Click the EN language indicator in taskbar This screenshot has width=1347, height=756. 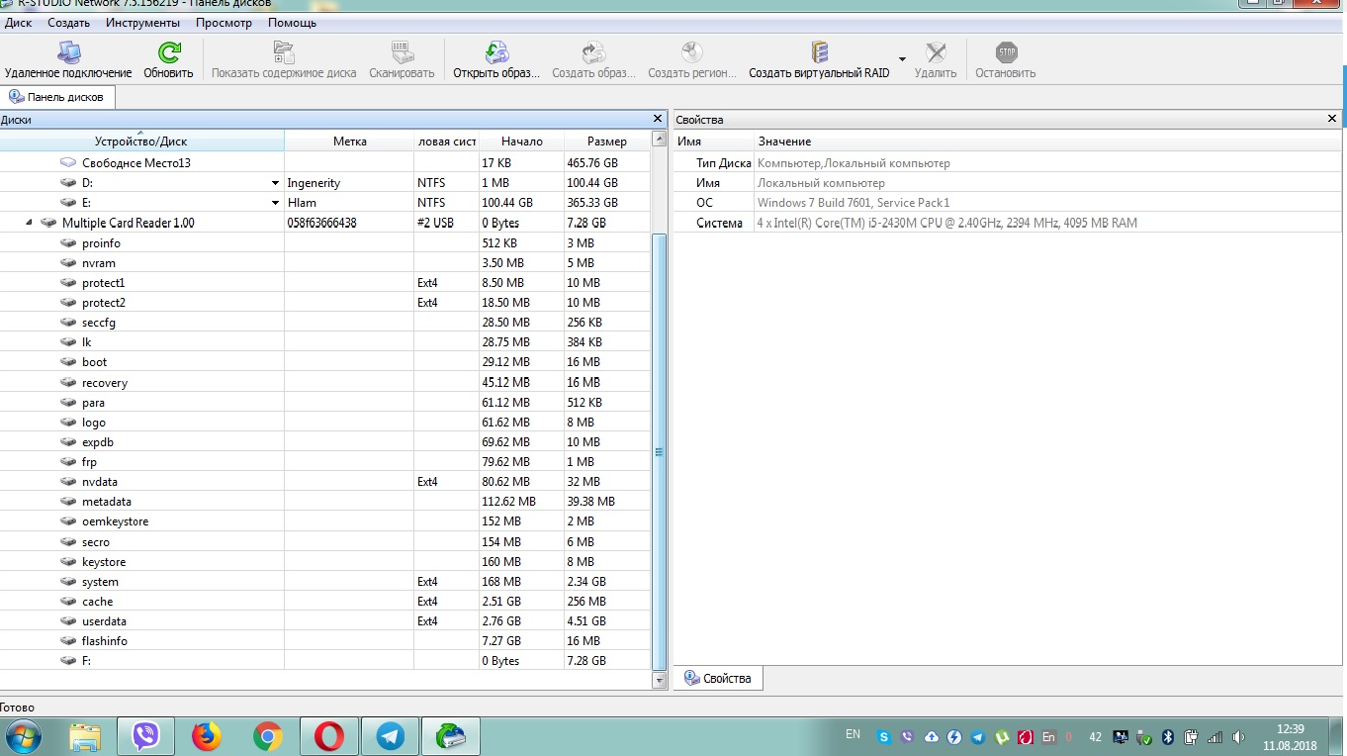853,734
